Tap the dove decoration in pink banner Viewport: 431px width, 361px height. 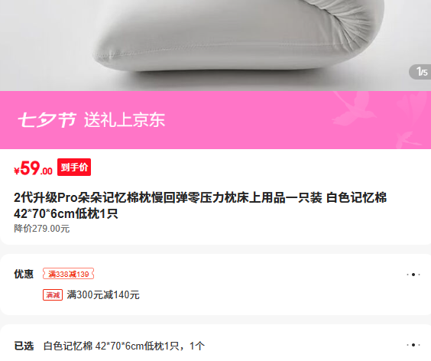(x=355, y=108)
